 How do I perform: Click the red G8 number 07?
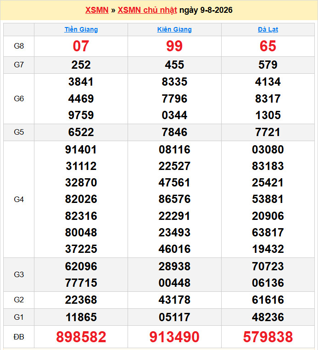pos(81,46)
